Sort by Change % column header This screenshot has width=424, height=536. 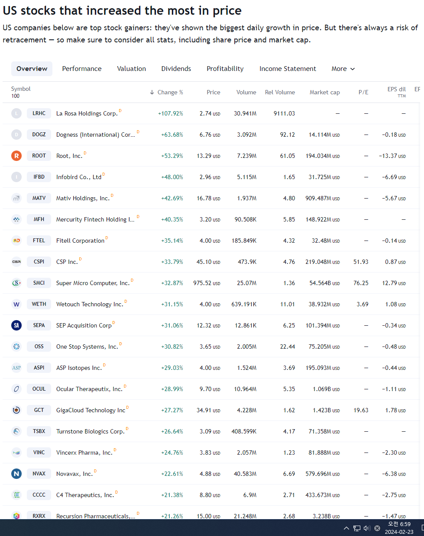pos(166,92)
